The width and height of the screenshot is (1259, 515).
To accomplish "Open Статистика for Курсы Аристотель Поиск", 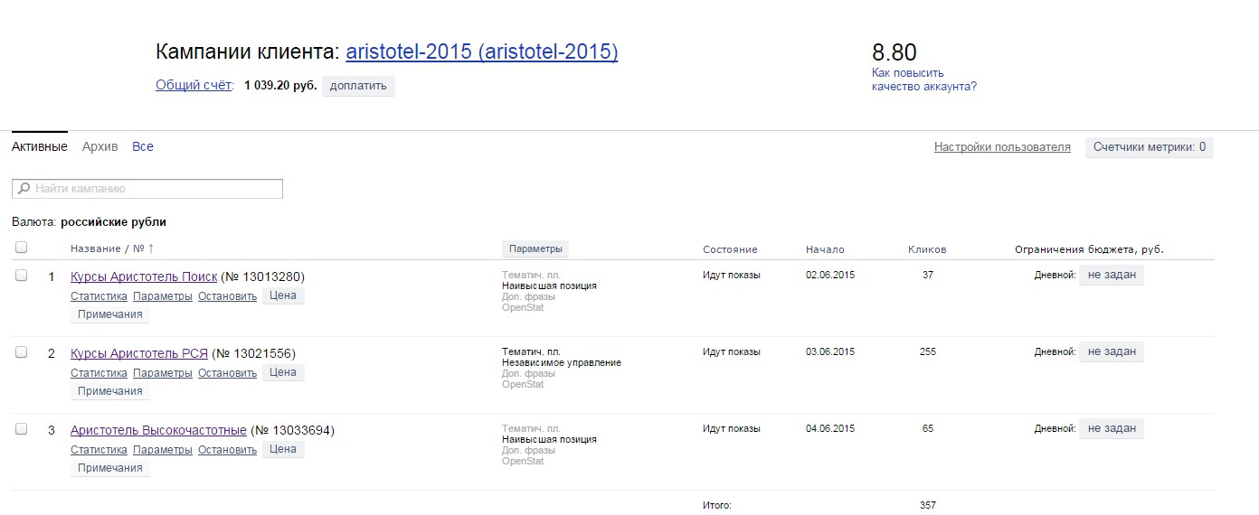I will [99, 296].
